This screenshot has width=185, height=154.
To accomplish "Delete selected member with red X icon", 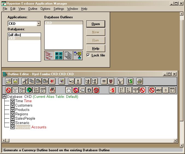I will pos(52,81).
